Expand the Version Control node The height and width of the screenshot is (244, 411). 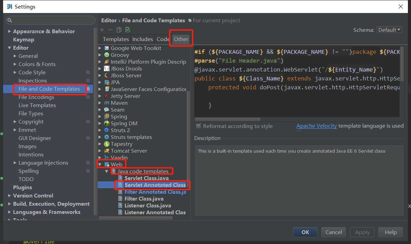pos(10,195)
